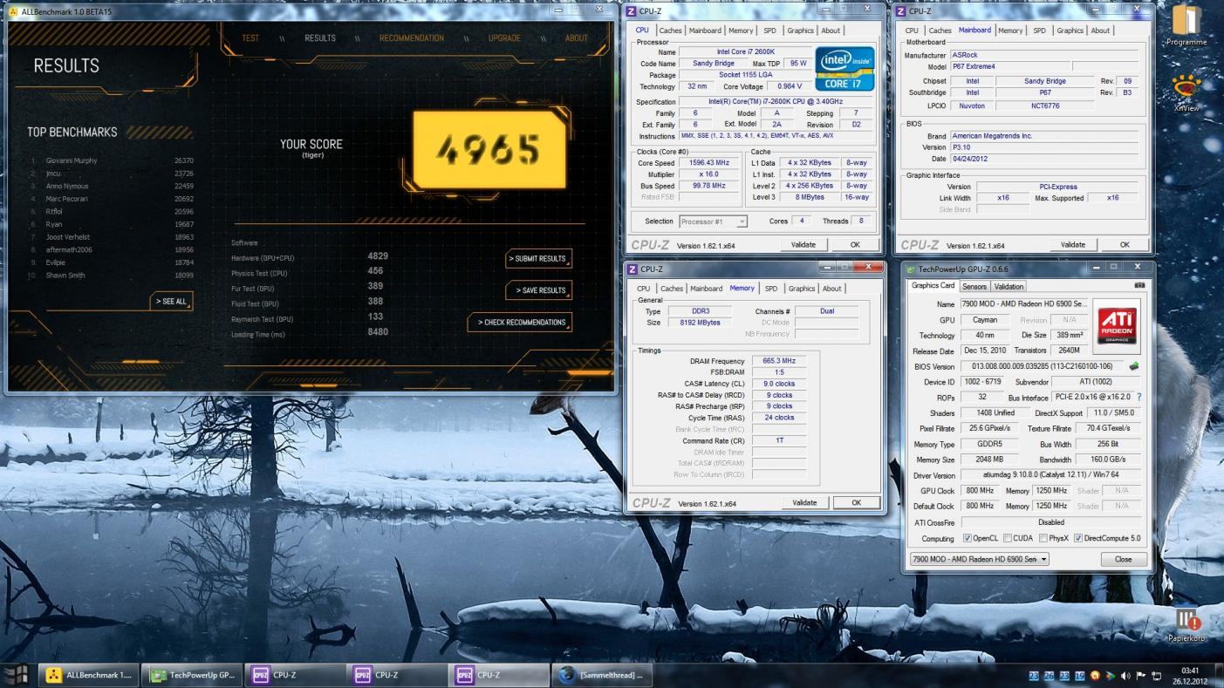Open the Processor #1 selection dropdown
The height and width of the screenshot is (688, 1224).
pos(713,221)
